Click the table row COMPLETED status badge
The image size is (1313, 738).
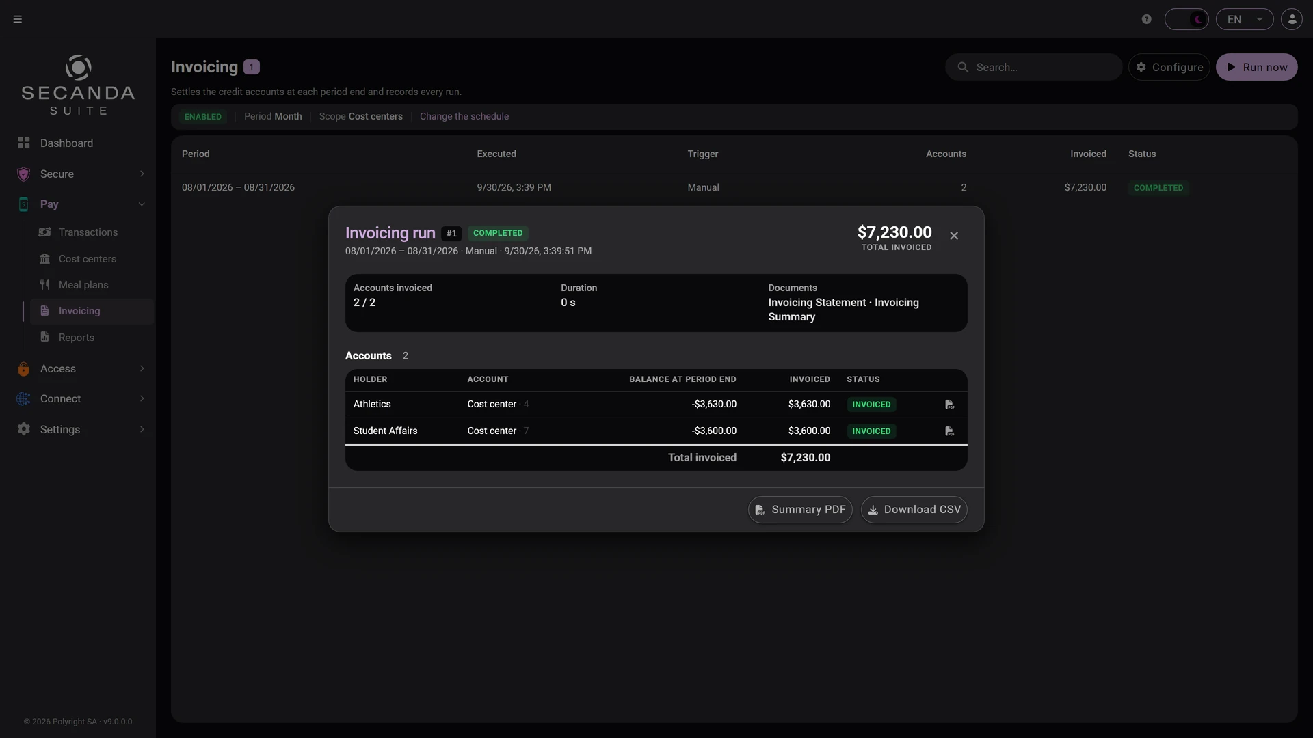tap(1158, 188)
